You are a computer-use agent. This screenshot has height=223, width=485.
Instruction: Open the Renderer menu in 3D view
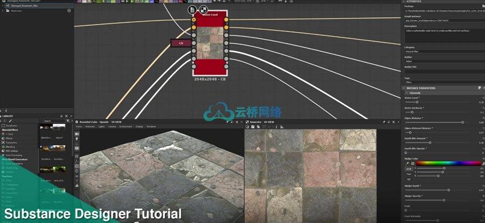click(151, 126)
